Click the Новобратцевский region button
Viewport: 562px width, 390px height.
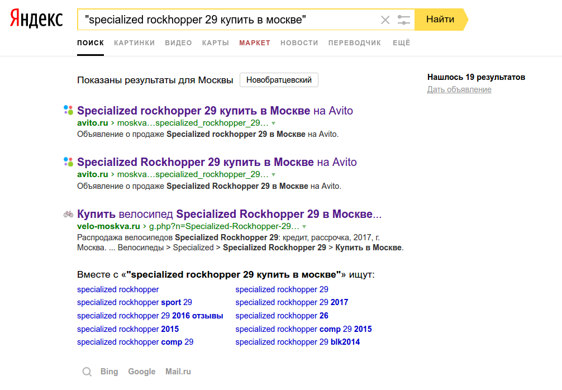(x=279, y=80)
